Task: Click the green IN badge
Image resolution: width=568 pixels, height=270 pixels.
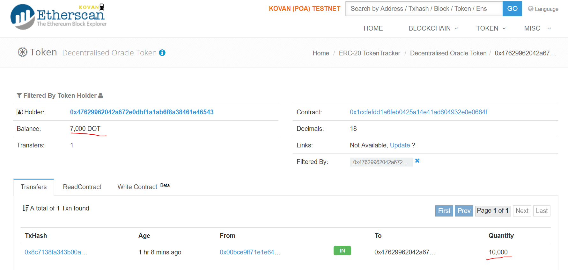Action: click(x=342, y=251)
